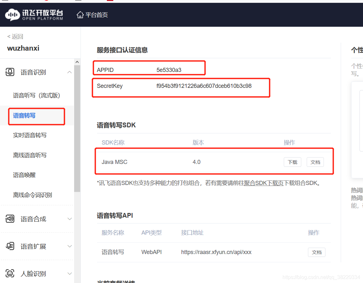Click the https://raasr.xfyun.cn/api/xxx address
The height and width of the screenshot is (283, 363).
216,252
